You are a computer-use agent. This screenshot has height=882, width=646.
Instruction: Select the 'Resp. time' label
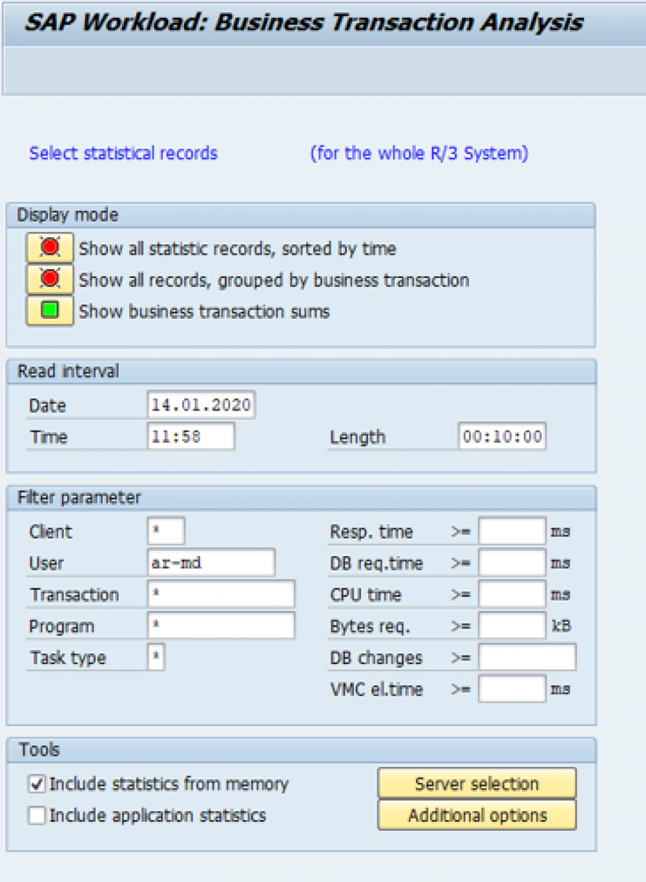click(x=371, y=532)
